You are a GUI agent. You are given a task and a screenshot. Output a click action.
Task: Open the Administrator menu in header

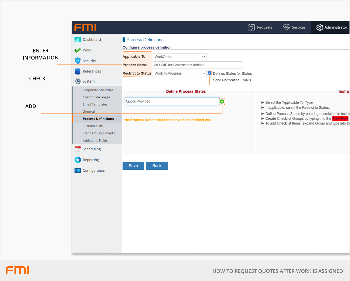(x=331, y=27)
